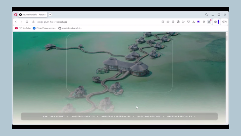This screenshot has width=241, height=136.
Task: Close the Opera browser window
Action: click(225, 15)
